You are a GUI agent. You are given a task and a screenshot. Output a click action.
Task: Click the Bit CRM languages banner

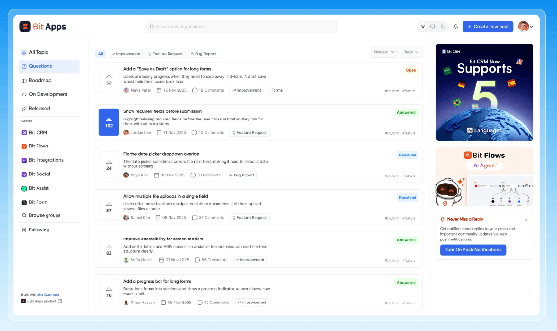coord(484,92)
